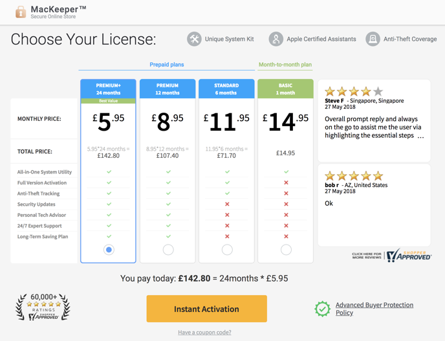This screenshot has width=445, height=341.
Task: Click the Anti-Theft Tracking feature label
Action: pos(38,193)
